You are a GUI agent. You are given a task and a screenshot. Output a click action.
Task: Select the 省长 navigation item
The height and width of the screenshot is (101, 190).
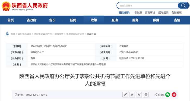click(x=52, y=20)
